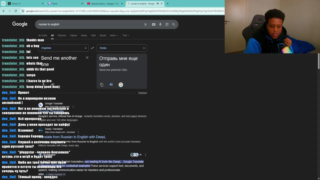Go forward in browser history

9,11
